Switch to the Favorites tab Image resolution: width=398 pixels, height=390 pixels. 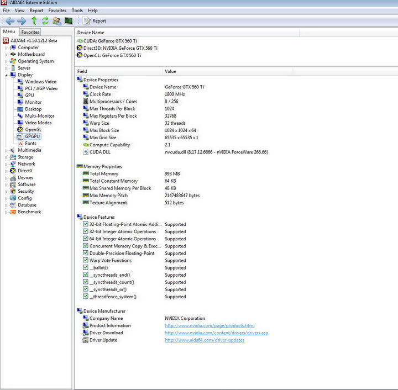click(x=30, y=32)
